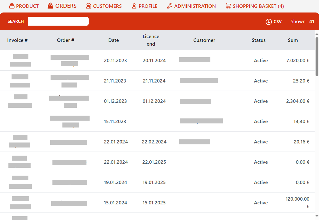Select date 01.12.2023 cell

(x=115, y=101)
